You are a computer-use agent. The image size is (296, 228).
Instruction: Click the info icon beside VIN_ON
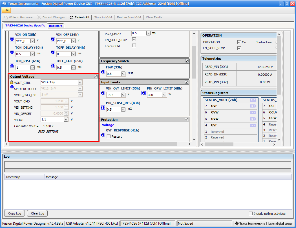(12, 39)
